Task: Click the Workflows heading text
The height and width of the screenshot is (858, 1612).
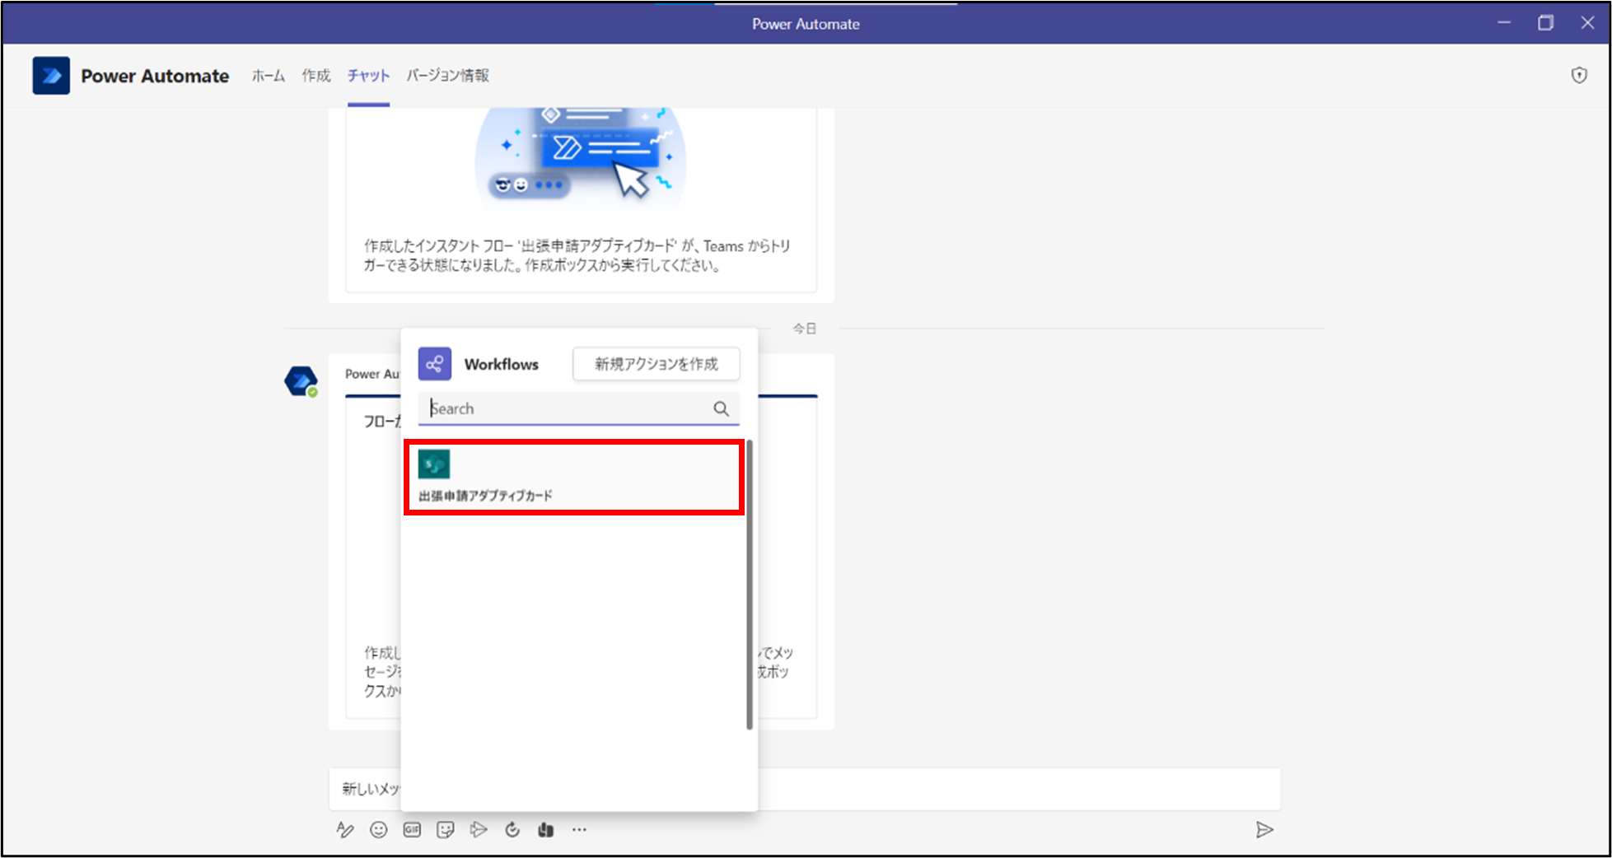Action: pos(502,364)
